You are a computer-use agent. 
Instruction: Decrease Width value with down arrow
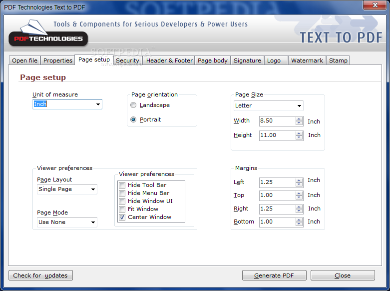(299, 123)
